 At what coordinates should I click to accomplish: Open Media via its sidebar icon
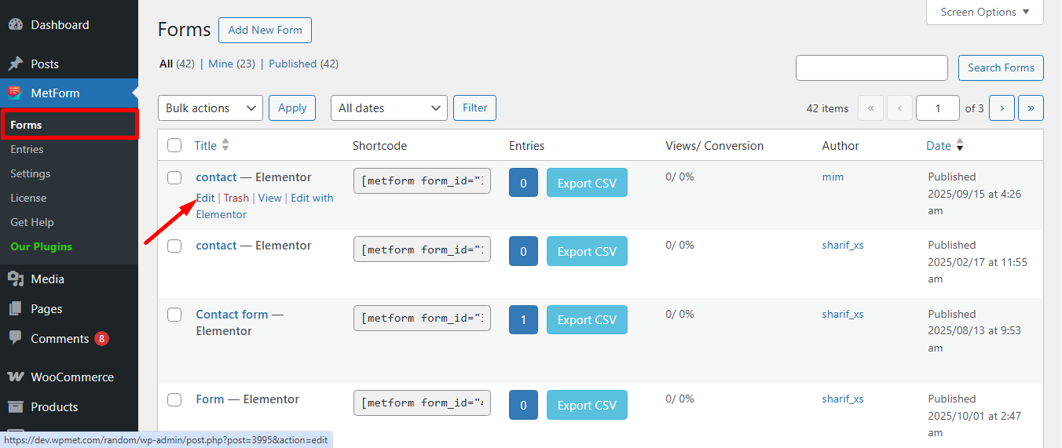pos(15,279)
